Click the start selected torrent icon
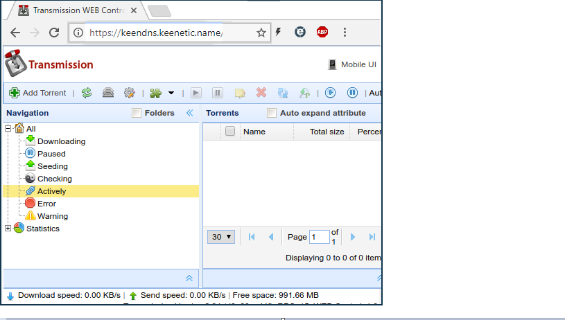Viewport: 565px width, 320px height. (x=196, y=93)
